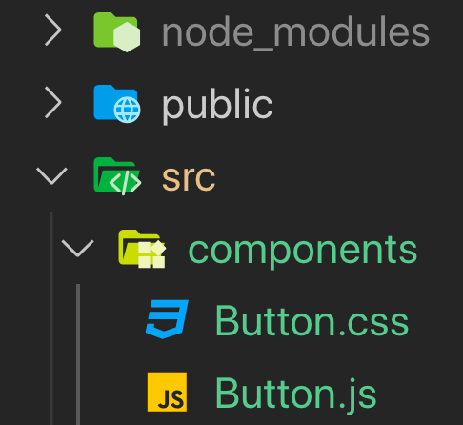Select the src folder name
Viewport: 463px width, 425px height.
click(x=189, y=178)
